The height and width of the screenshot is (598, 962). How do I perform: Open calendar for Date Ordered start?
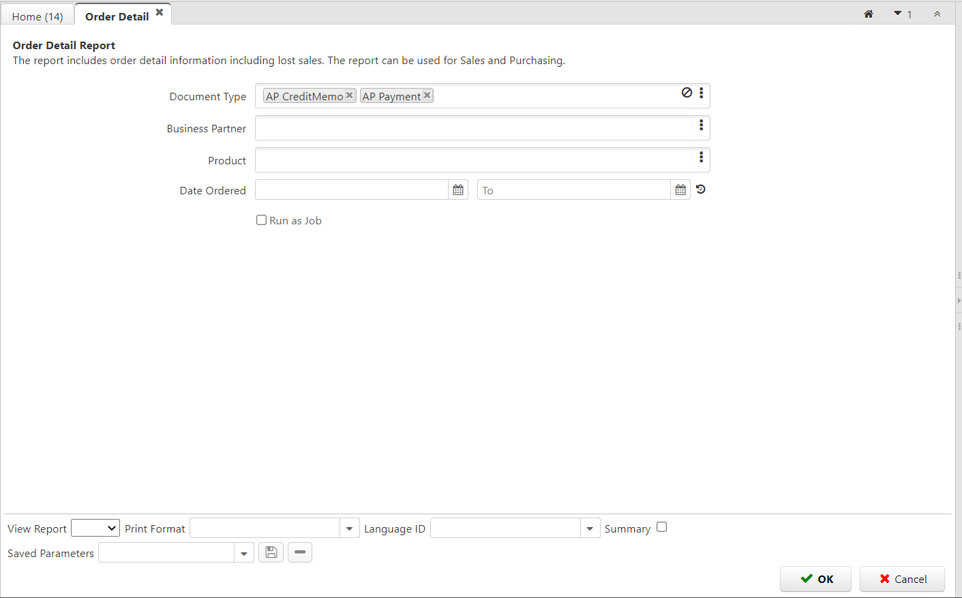[x=458, y=190]
